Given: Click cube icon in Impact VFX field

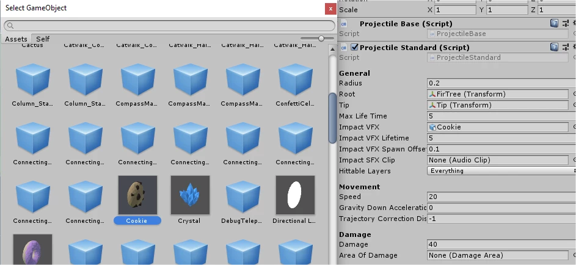Looking at the screenshot, I should [x=432, y=127].
